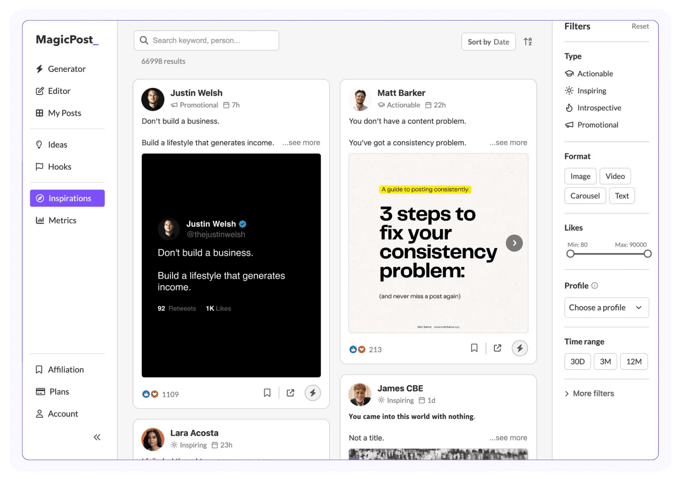Click reaction icons on Justin Welsh's post
This screenshot has height=479, width=676.
pos(150,394)
